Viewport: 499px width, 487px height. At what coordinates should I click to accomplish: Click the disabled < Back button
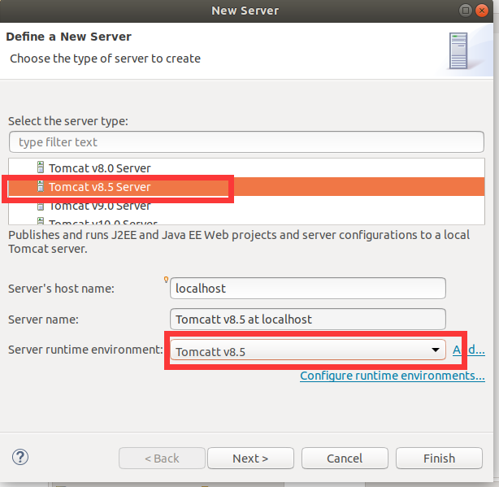[162, 459]
